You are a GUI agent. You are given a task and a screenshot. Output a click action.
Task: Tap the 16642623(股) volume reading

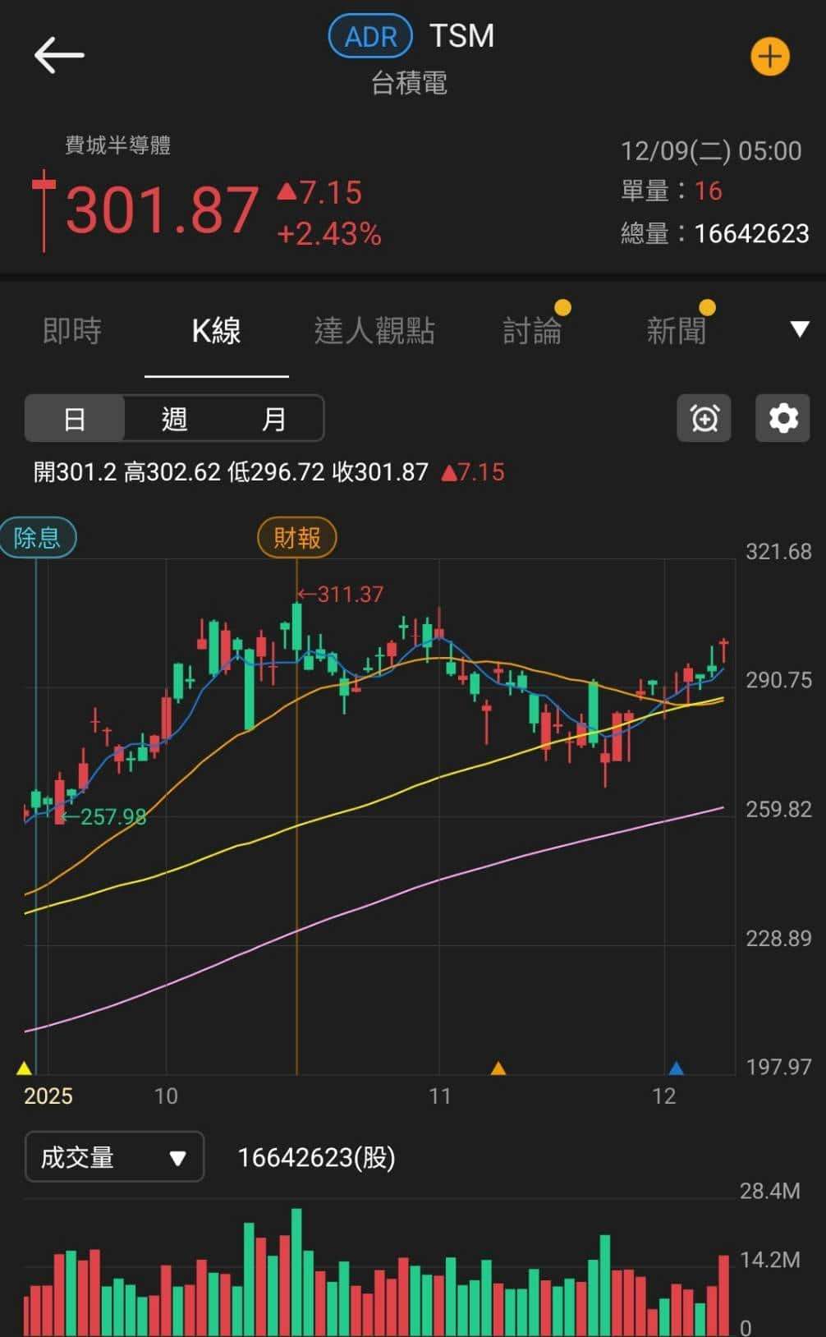click(x=316, y=1157)
